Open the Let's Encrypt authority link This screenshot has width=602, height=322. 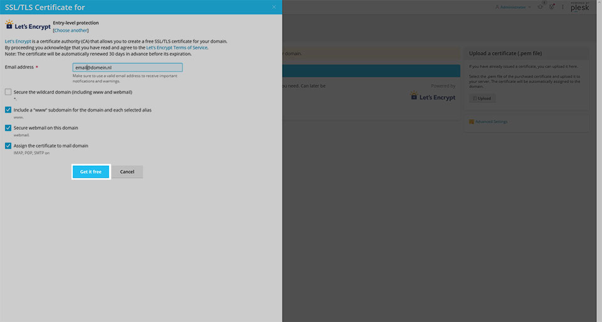[x=18, y=41]
